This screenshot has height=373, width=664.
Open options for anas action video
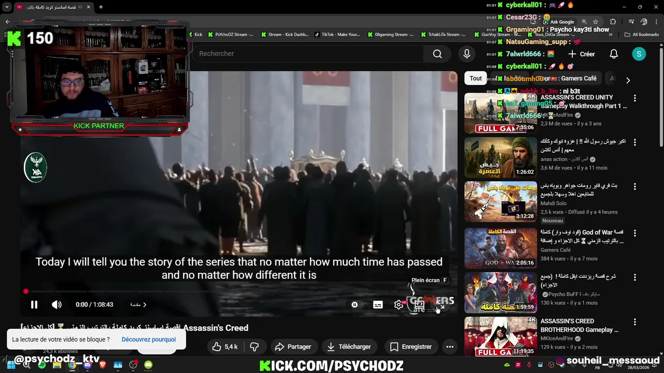(x=635, y=142)
